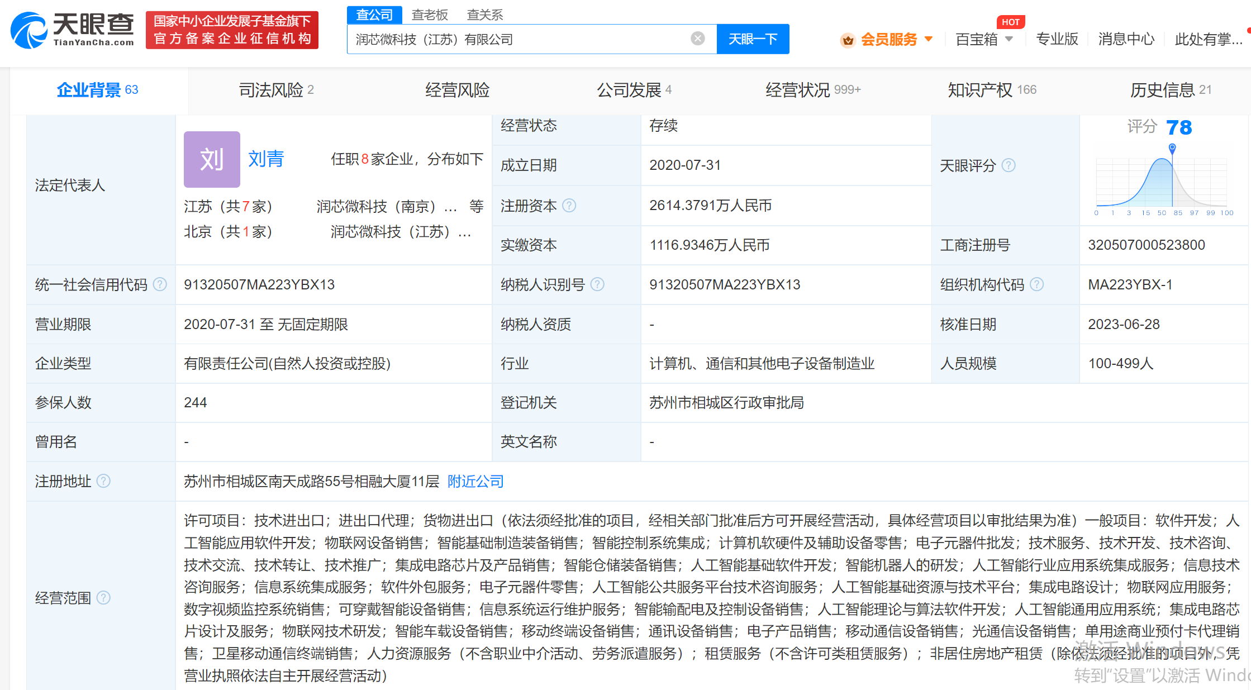Click the 78 score value
The height and width of the screenshot is (690, 1251).
coord(1179,127)
